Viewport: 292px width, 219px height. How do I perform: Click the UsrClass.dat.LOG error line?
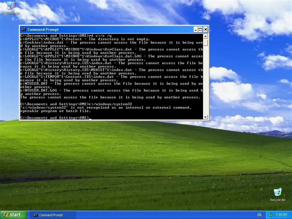(x=111, y=58)
